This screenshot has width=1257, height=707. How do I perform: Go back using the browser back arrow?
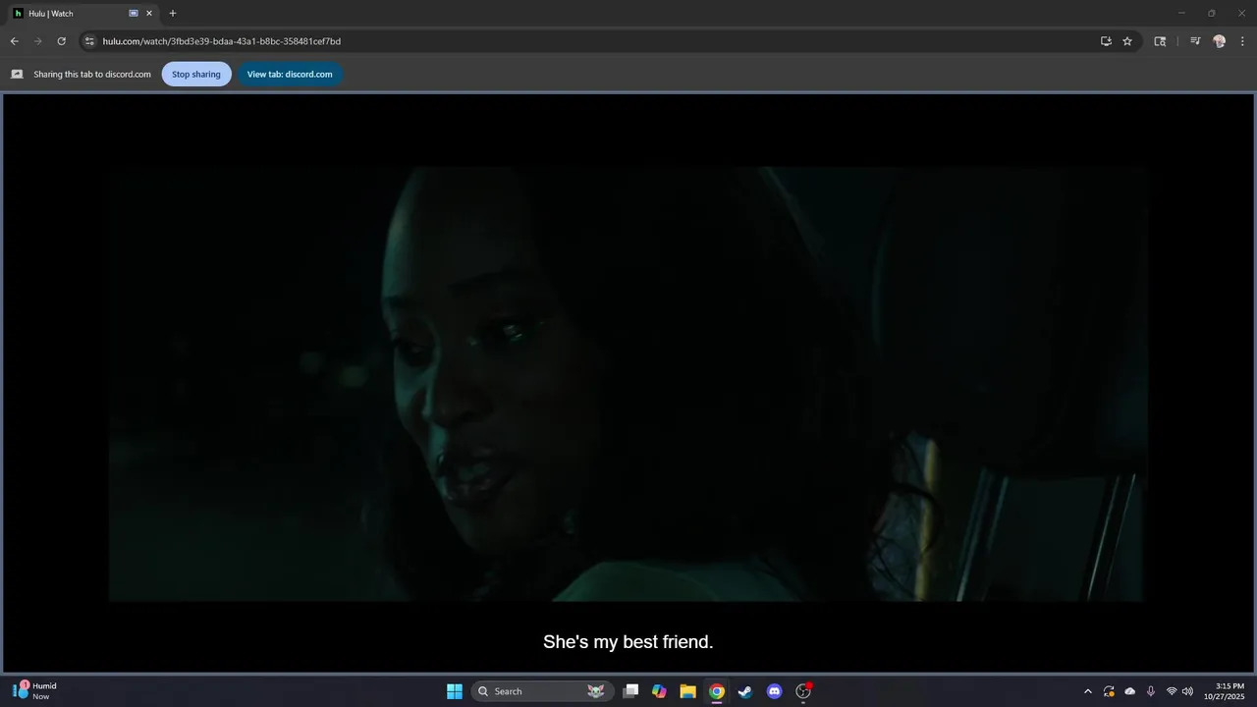tap(14, 41)
